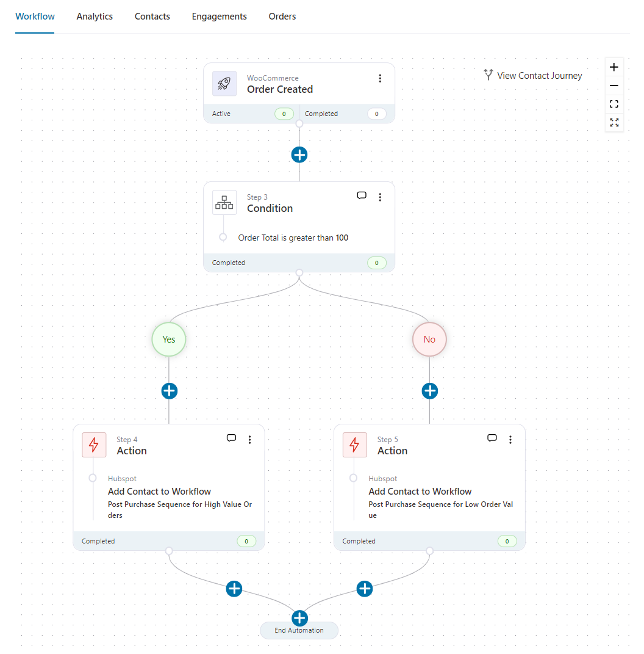Viewport: 644px width, 654px height.
Task: Open comment icon on Step 5 Action
Action: click(x=492, y=438)
